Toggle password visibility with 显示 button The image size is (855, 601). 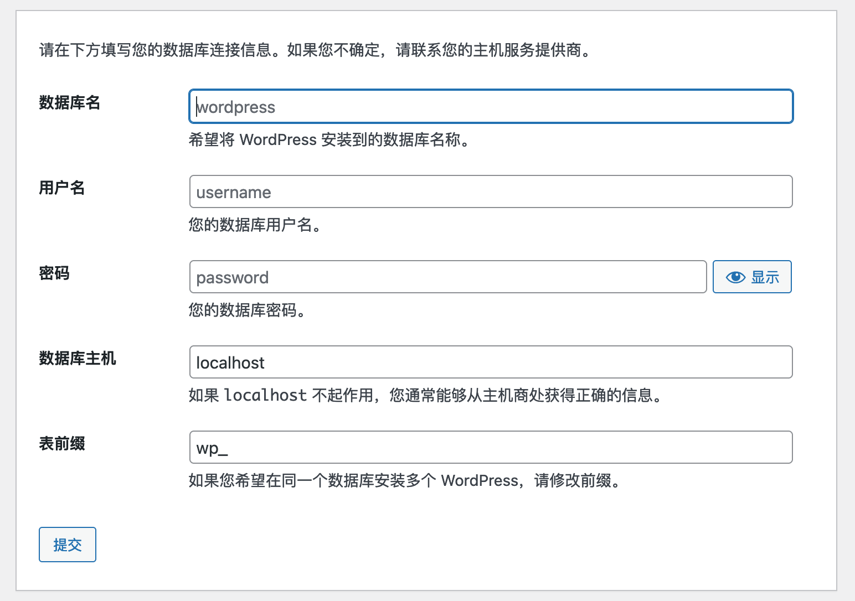752,277
